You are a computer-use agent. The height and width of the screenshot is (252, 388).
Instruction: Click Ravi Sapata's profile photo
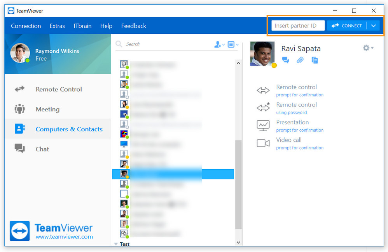pyautogui.click(x=262, y=54)
